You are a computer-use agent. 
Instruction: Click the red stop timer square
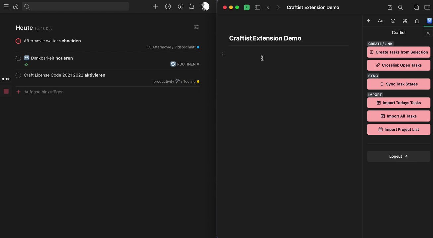pyautogui.click(x=6, y=91)
